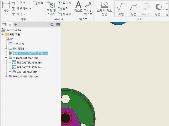Select the 용접 welding symbol
The image size is (169, 126).
pyautogui.click(x=134, y=9)
